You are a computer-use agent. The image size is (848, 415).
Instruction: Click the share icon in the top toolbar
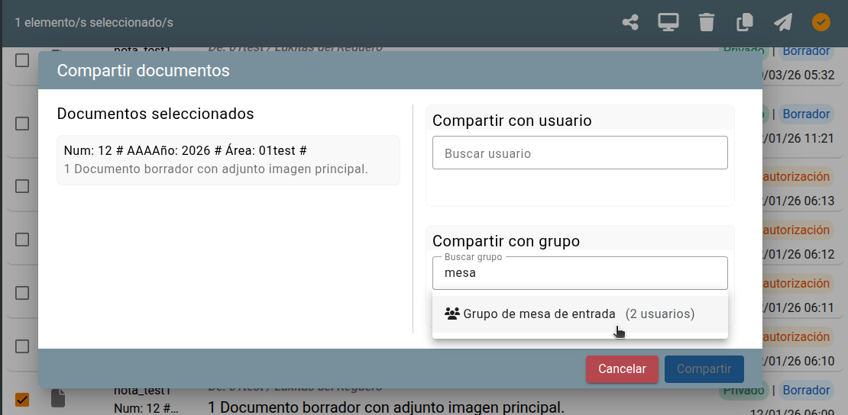click(x=630, y=23)
